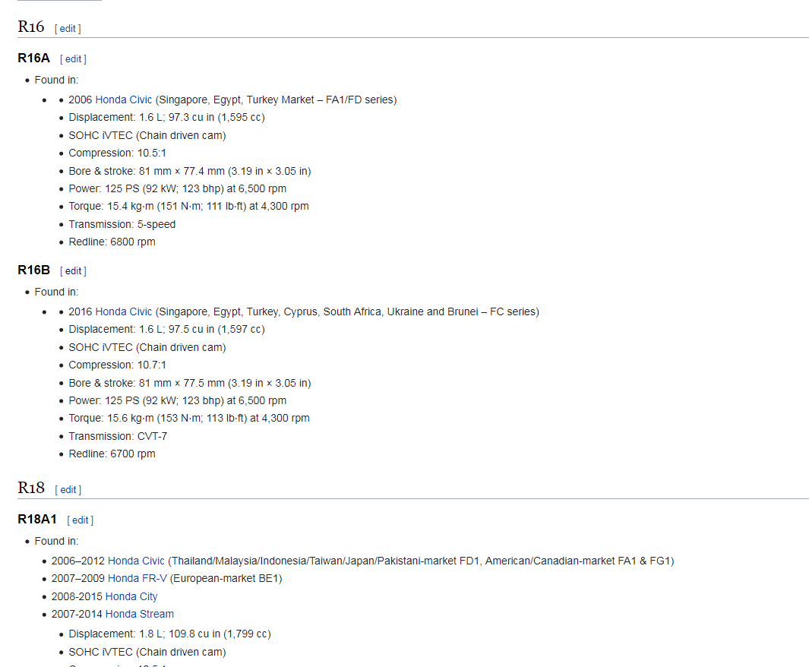The width and height of the screenshot is (809, 667).
Task: Open Honda Civic link in 2016 entry
Action: tap(124, 311)
